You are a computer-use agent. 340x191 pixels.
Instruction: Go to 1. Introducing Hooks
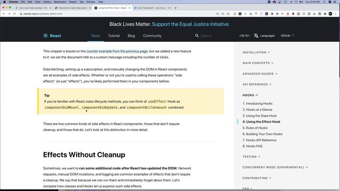[257, 103]
